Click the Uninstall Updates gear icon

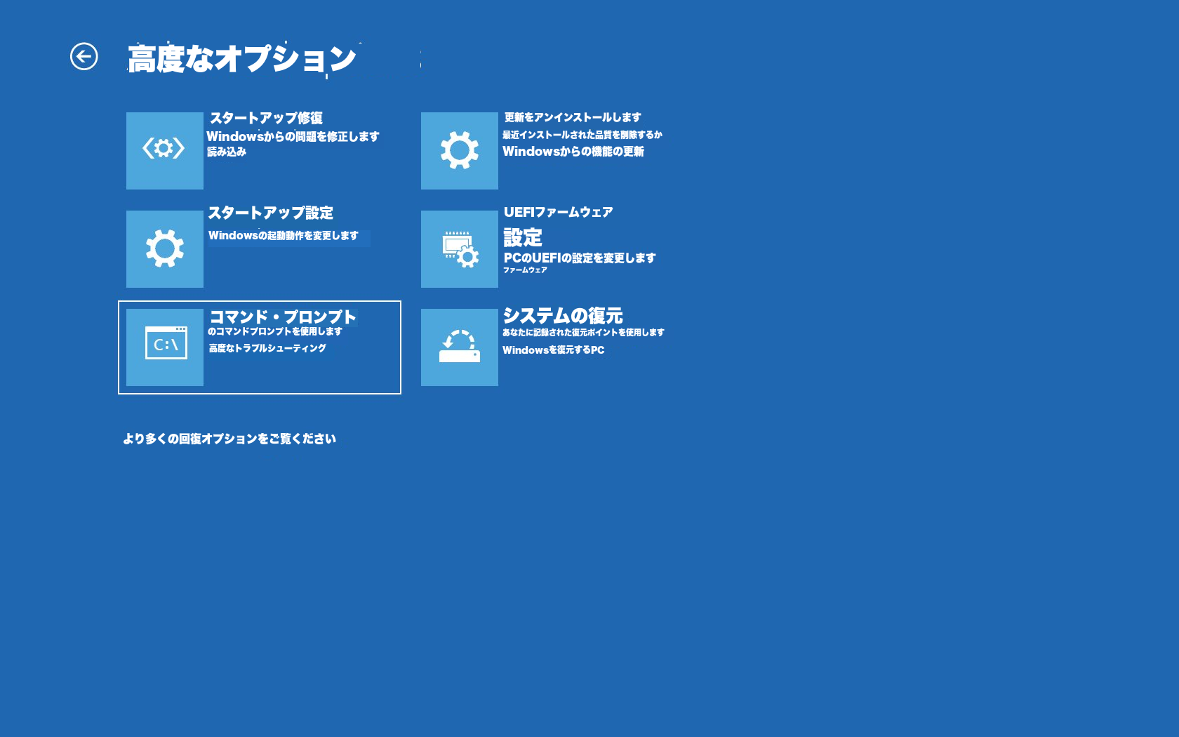click(459, 150)
